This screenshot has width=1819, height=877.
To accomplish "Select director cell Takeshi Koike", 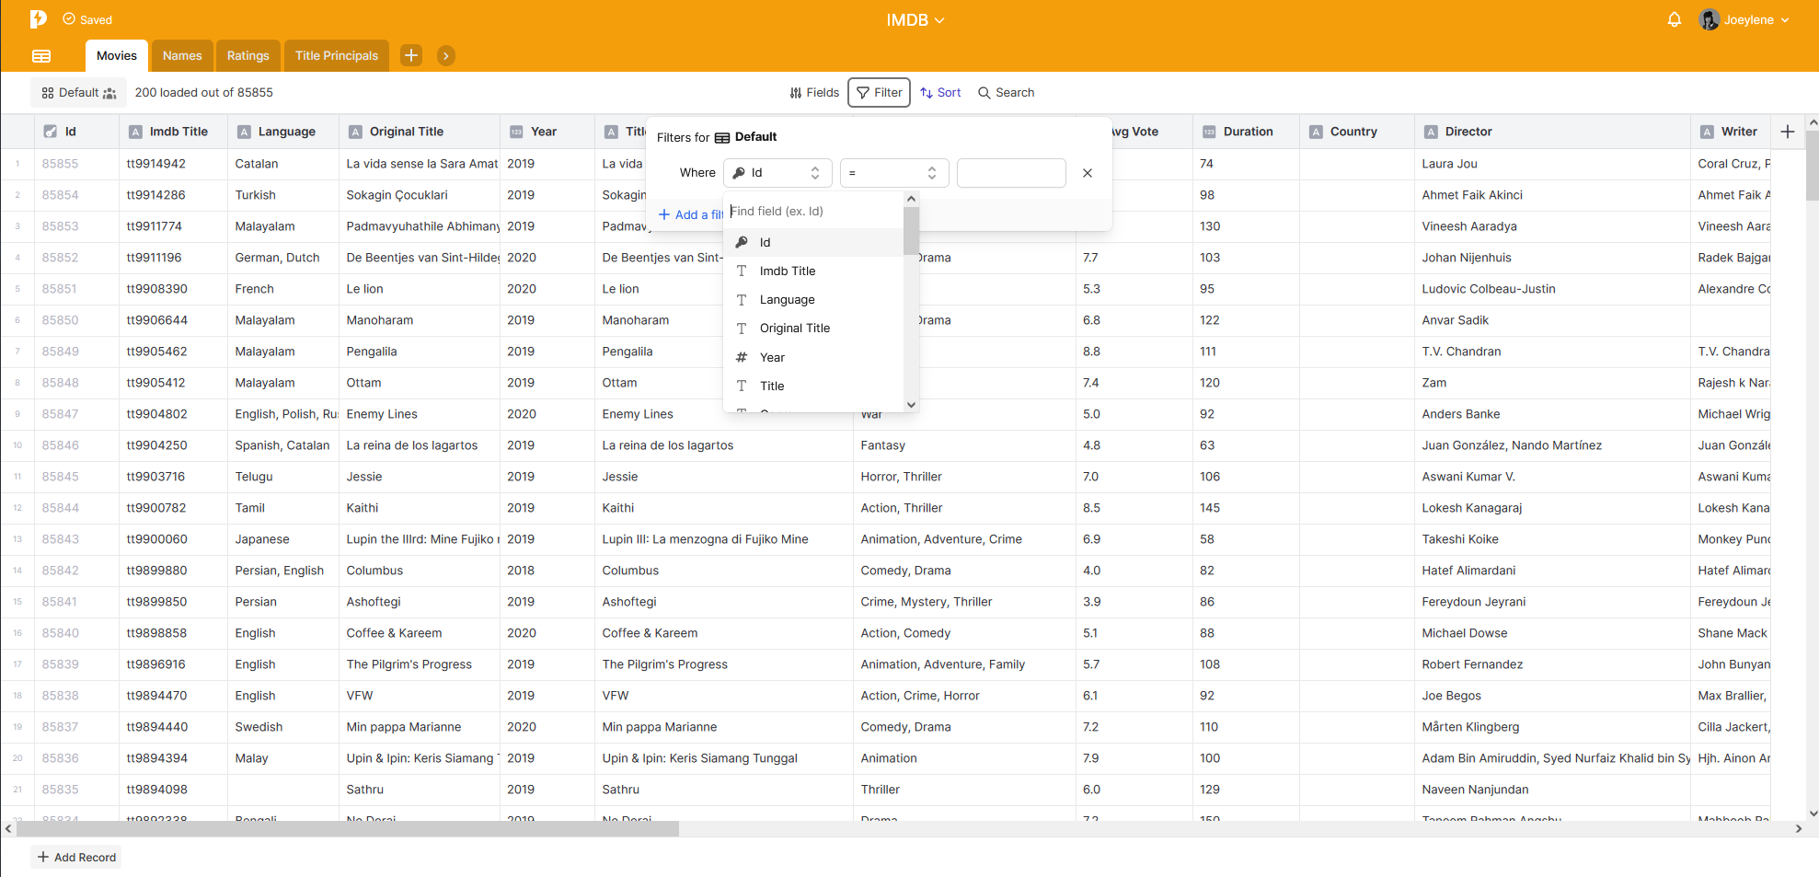I will tap(1552, 539).
